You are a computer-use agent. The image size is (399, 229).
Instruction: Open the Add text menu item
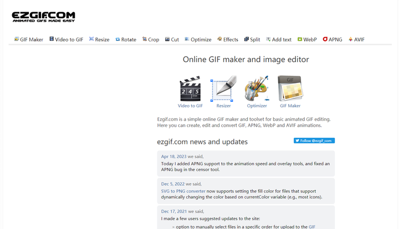[x=279, y=39]
